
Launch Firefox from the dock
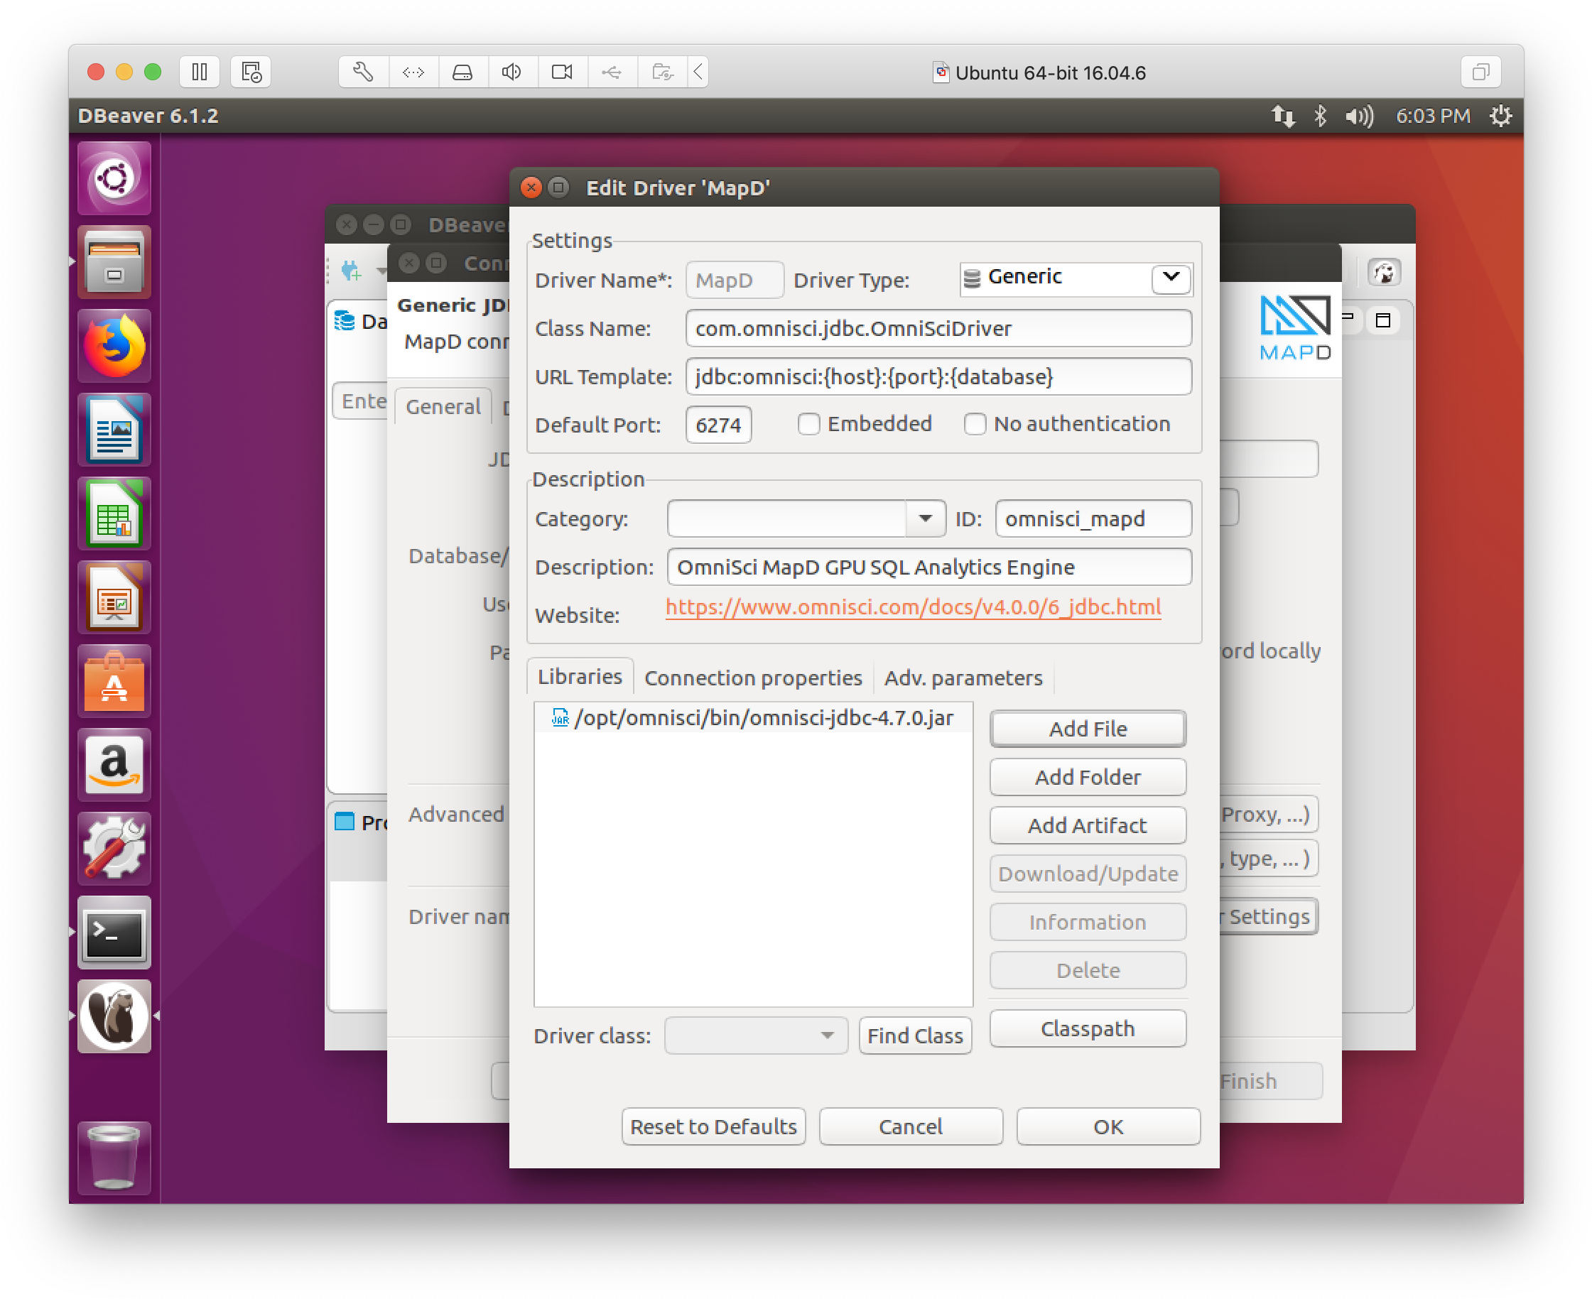click(x=114, y=347)
